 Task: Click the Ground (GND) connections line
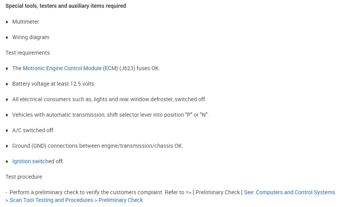pos(98,146)
